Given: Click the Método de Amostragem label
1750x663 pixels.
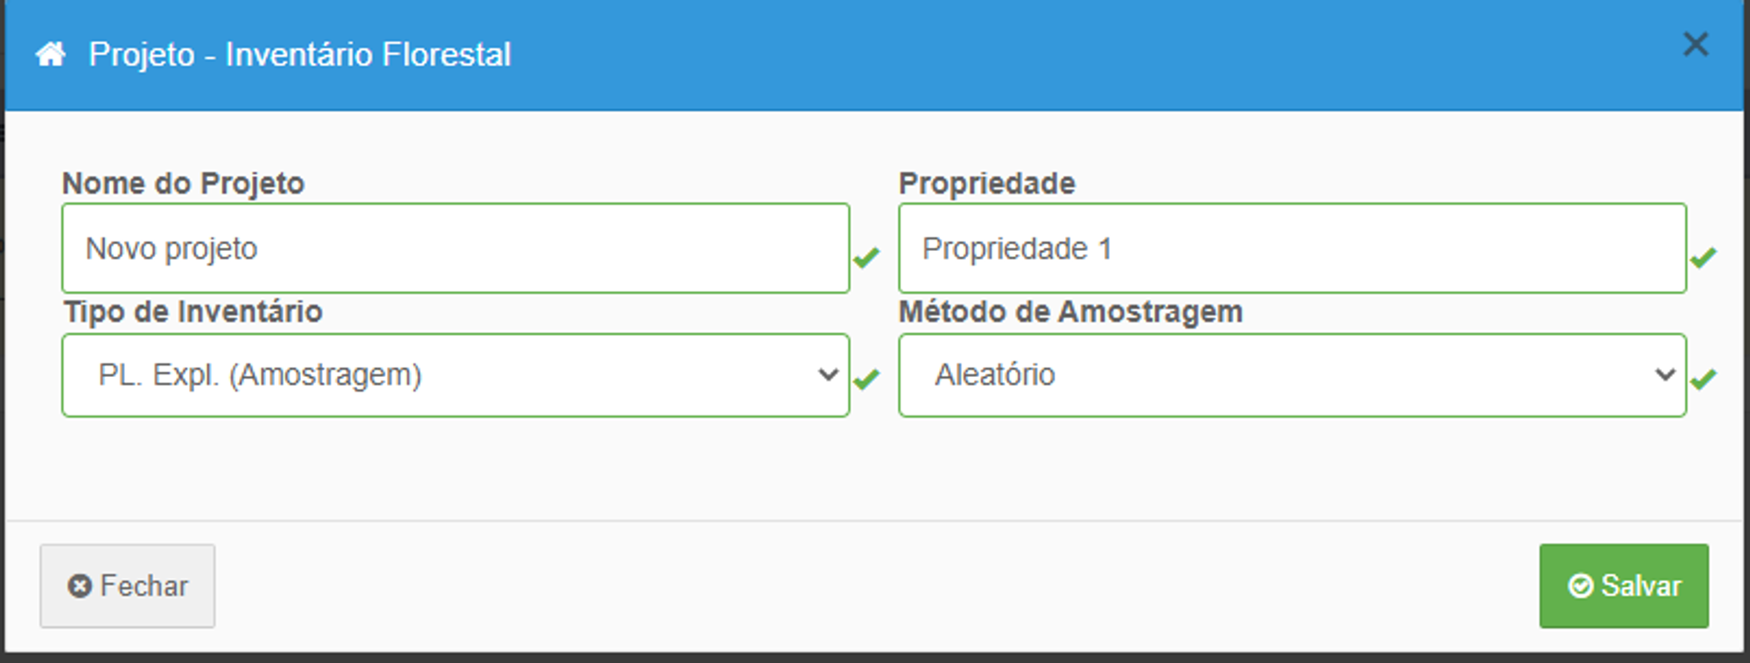Looking at the screenshot, I should (x=1071, y=312).
